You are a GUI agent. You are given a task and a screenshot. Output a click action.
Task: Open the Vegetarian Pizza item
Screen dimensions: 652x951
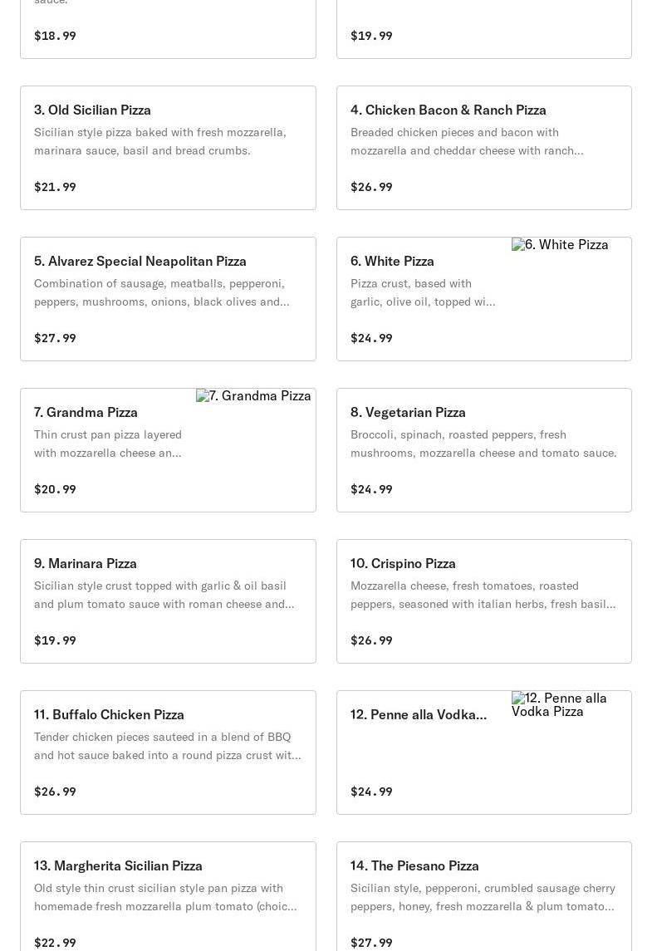tap(408, 412)
